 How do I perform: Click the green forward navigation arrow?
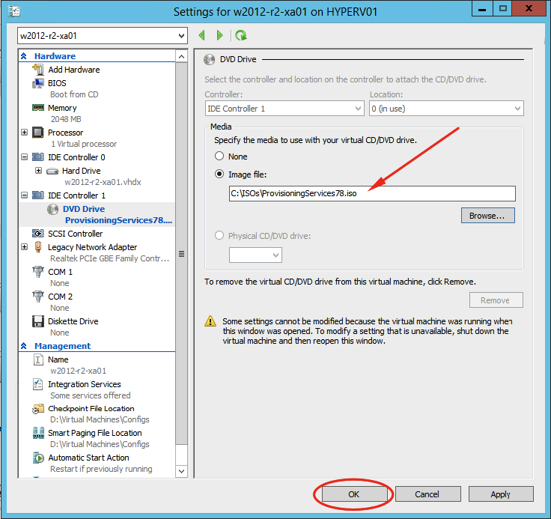coord(220,35)
